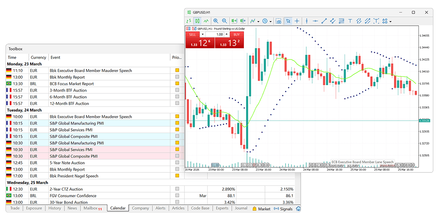This screenshot has height=218, width=439.
Task: Select the equidistant channel tool
Action: [x=368, y=21]
